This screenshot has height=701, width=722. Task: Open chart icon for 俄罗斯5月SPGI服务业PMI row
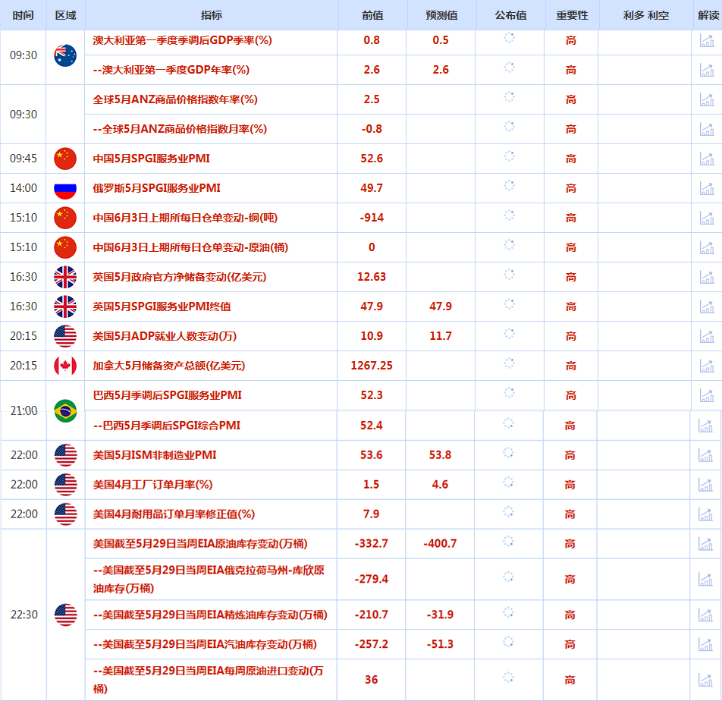707,188
